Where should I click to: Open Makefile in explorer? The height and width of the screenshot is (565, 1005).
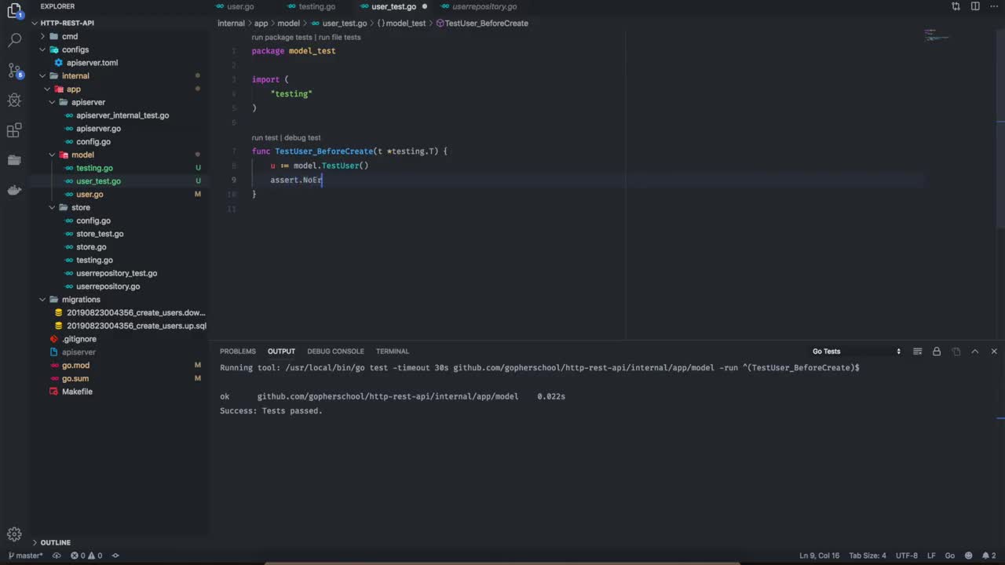click(x=77, y=392)
